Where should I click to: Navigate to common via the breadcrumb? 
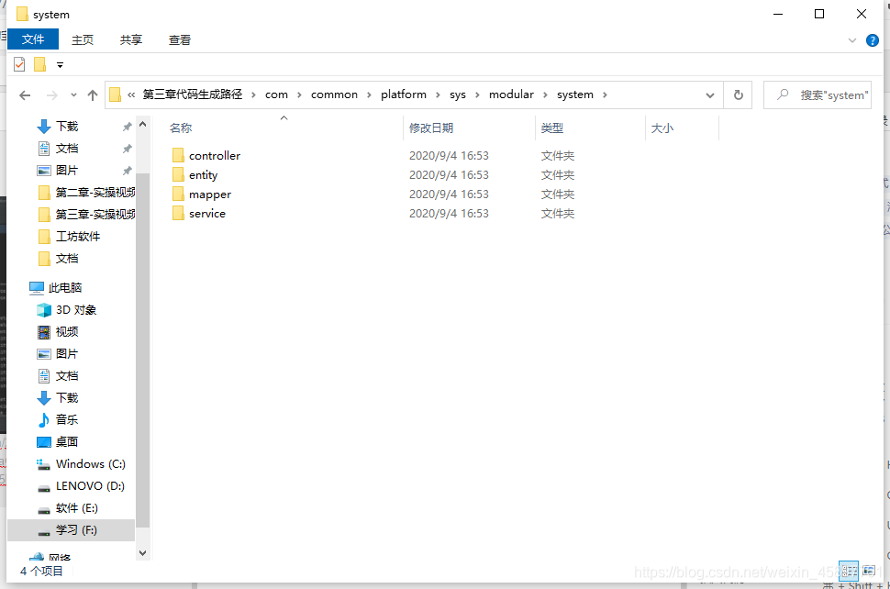[334, 94]
